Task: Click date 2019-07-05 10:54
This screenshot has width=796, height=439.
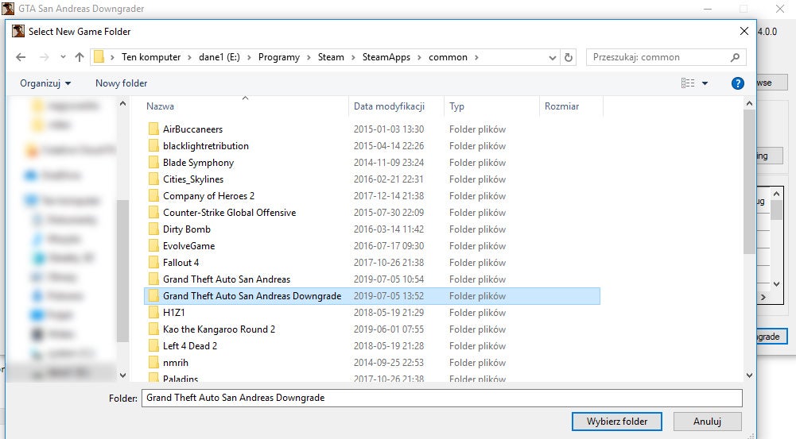Action: tap(389, 279)
